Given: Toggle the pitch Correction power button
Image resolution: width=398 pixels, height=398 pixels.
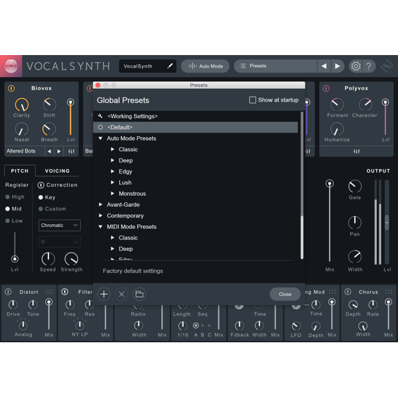Looking at the screenshot, I should click(x=41, y=185).
